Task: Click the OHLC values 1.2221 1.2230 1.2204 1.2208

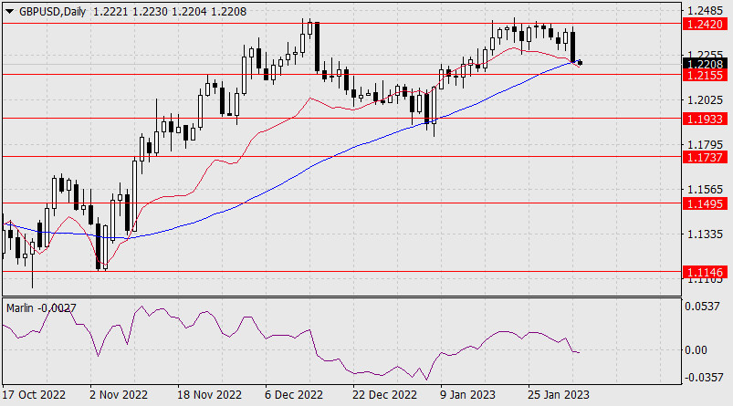Action: click(170, 12)
